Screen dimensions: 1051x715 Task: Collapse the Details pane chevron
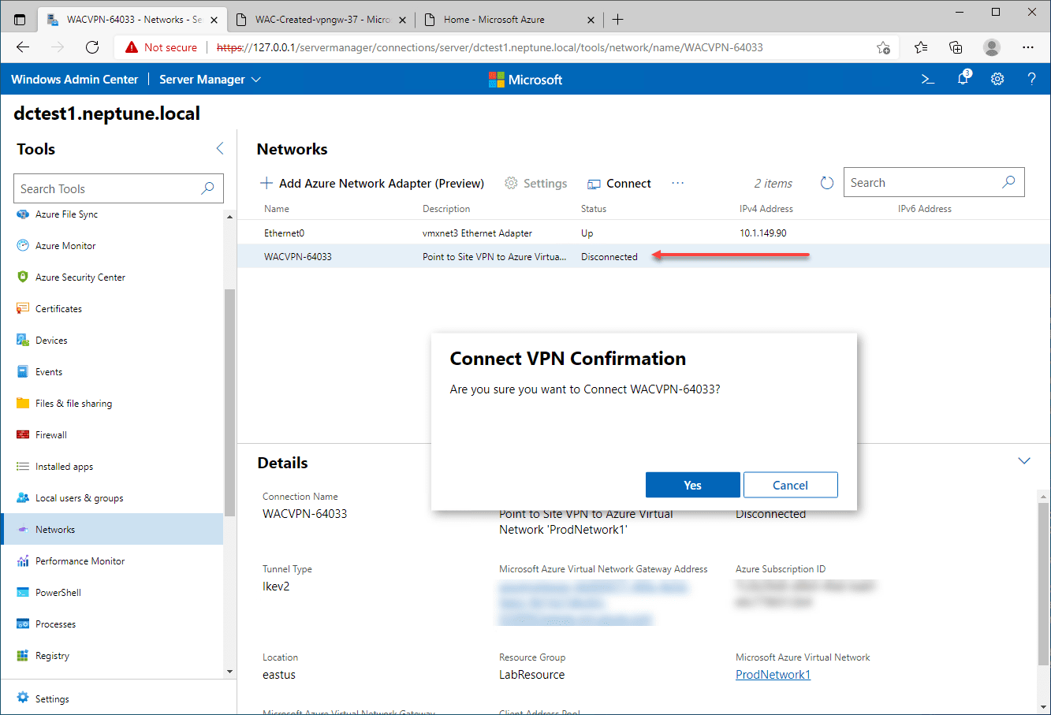(x=1023, y=460)
